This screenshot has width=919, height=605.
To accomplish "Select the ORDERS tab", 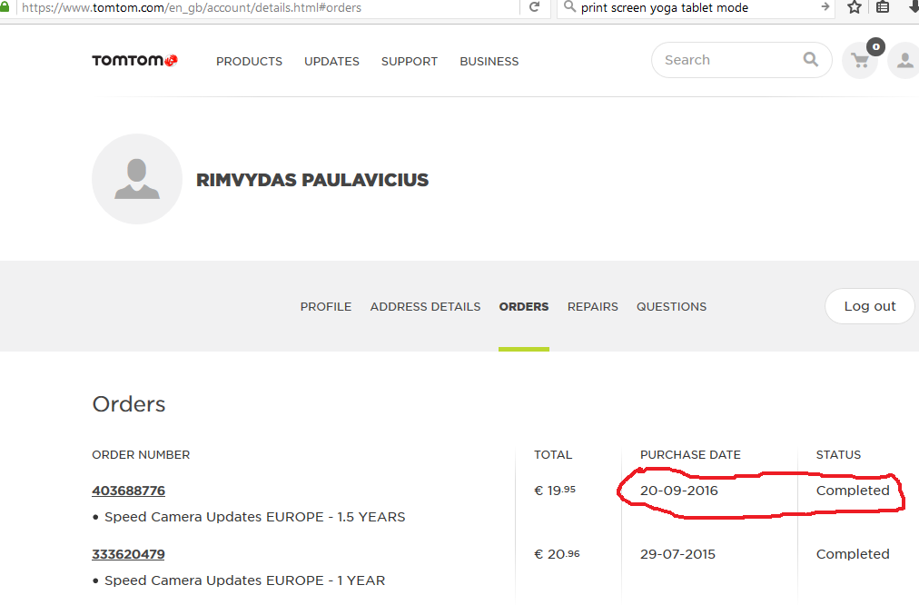I will [x=524, y=307].
